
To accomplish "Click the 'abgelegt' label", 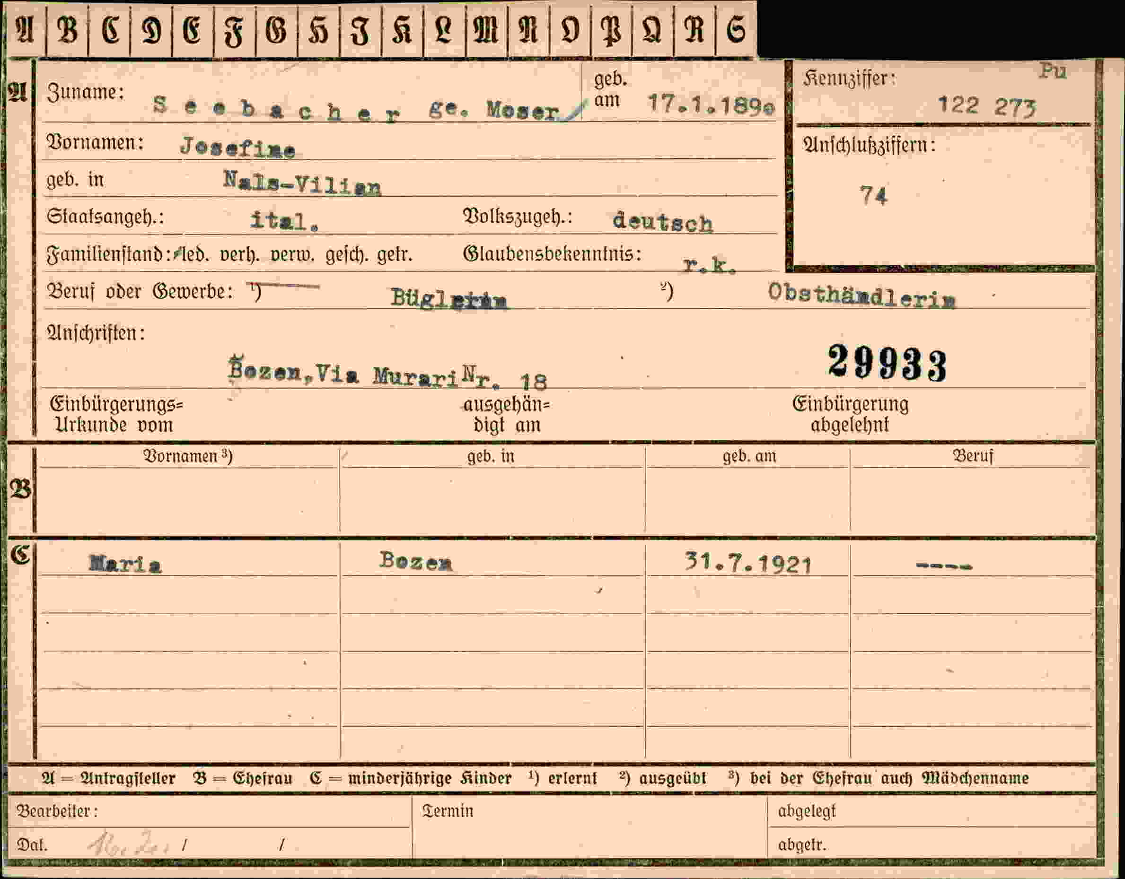I will [807, 811].
